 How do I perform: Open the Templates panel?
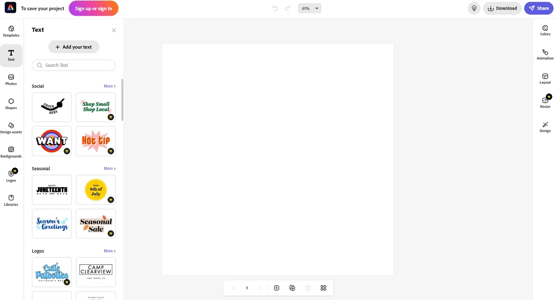coord(11,31)
